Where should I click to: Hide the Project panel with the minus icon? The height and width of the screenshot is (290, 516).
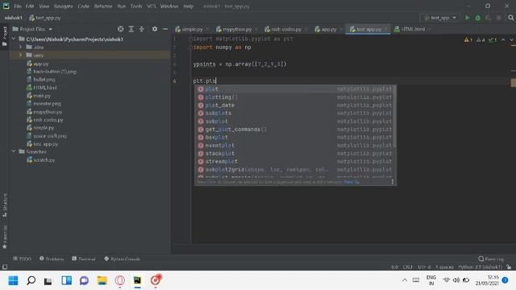164,29
